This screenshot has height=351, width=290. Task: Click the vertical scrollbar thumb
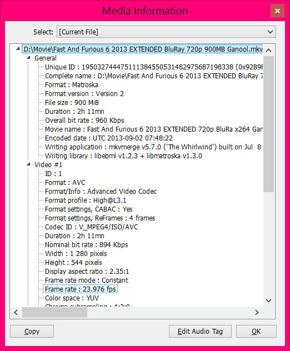tap(268, 124)
